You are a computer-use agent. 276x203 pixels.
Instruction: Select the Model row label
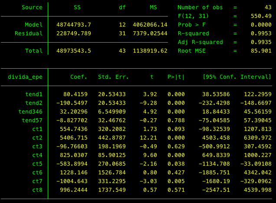[34, 25]
